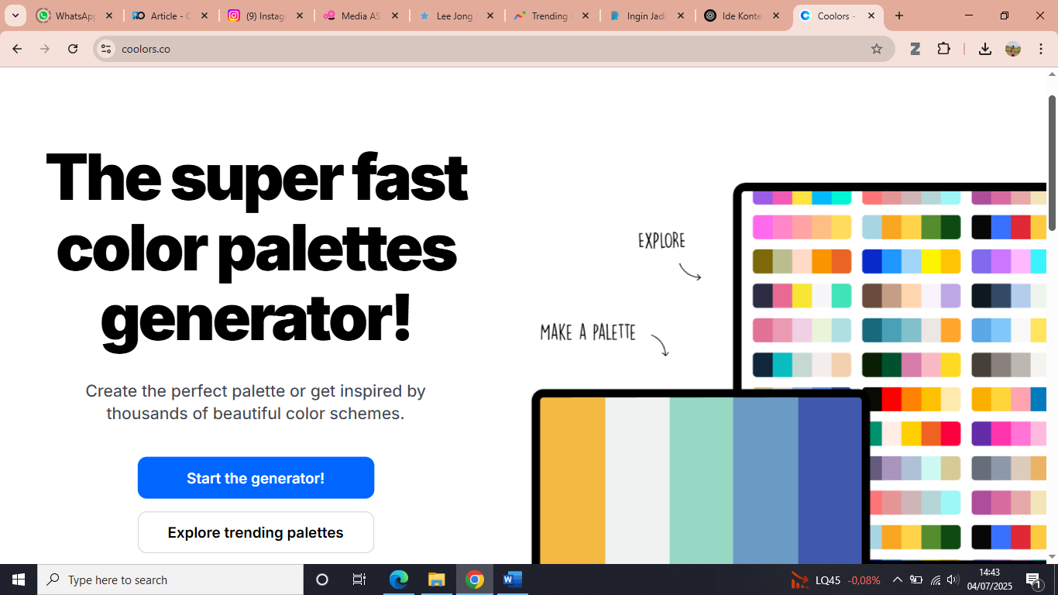Open the Windows Start menu
The height and width of the screenshot is (595, 1058).
coord(19,580)
